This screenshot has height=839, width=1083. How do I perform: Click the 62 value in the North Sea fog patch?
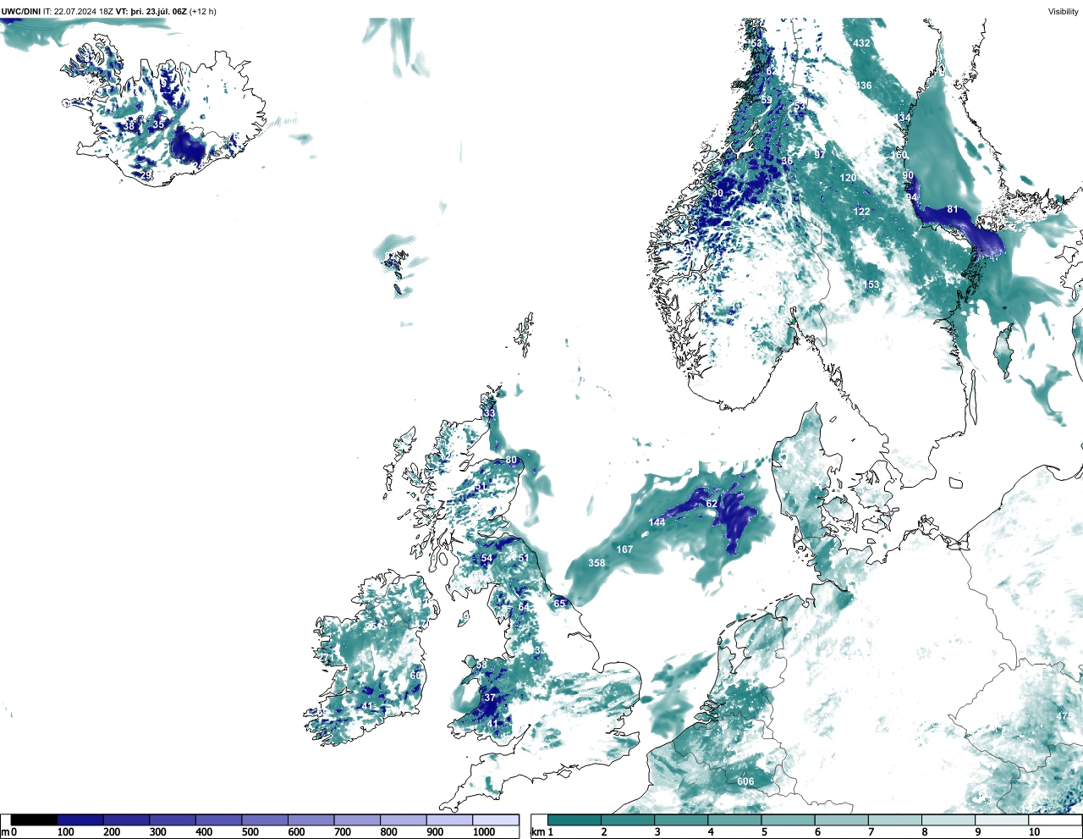(x=712, y=504)
